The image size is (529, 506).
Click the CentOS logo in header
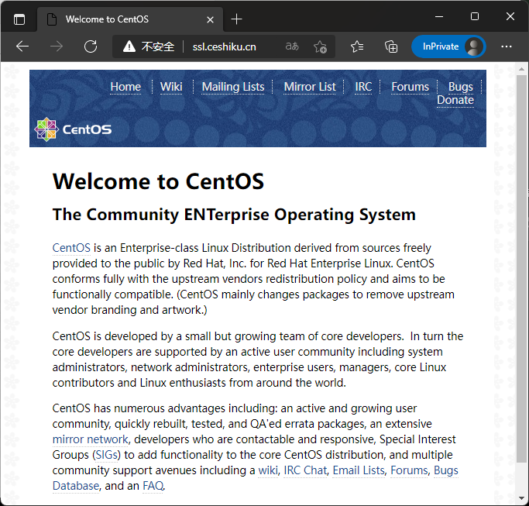pyautogui.click(x=73, y=129)
